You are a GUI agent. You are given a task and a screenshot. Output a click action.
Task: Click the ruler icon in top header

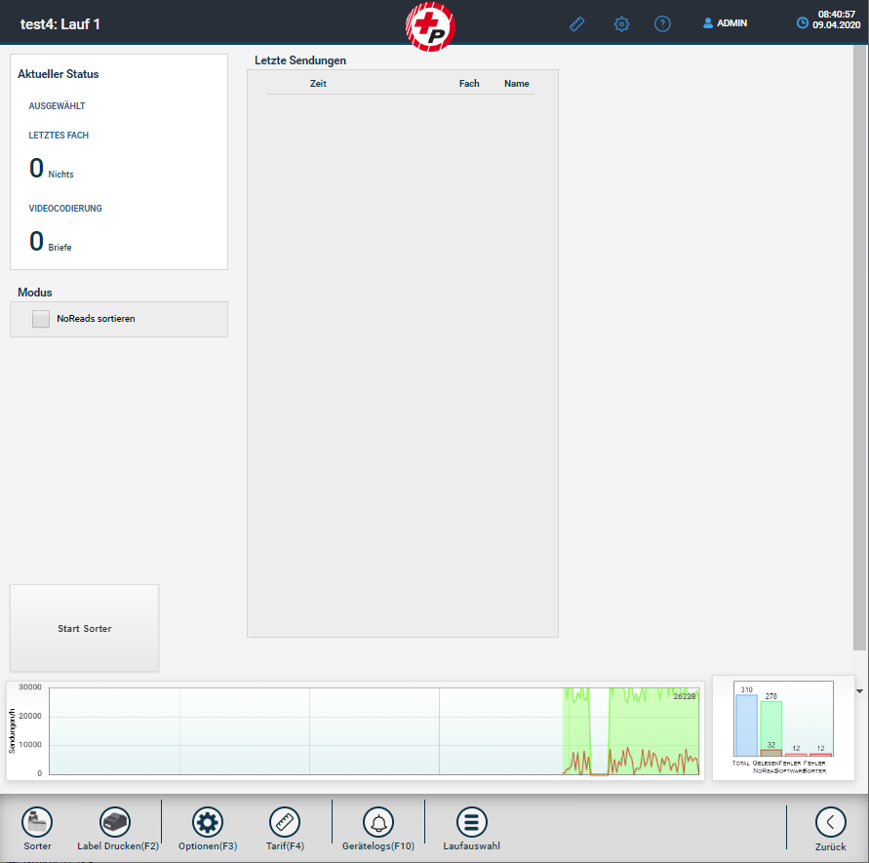(x=577, y=23)
